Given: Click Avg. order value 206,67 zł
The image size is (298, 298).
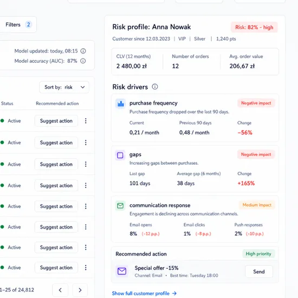Looking at the screenshot, I should click(242, 66).
